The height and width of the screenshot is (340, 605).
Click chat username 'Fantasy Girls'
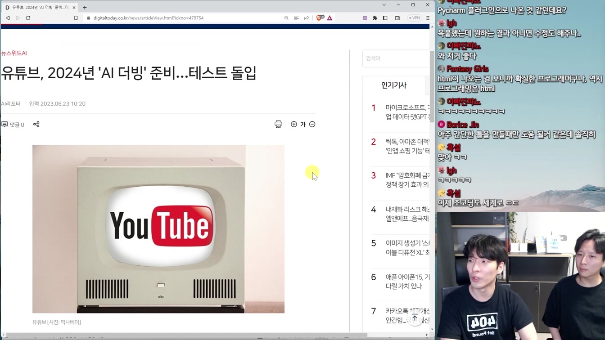467,69
